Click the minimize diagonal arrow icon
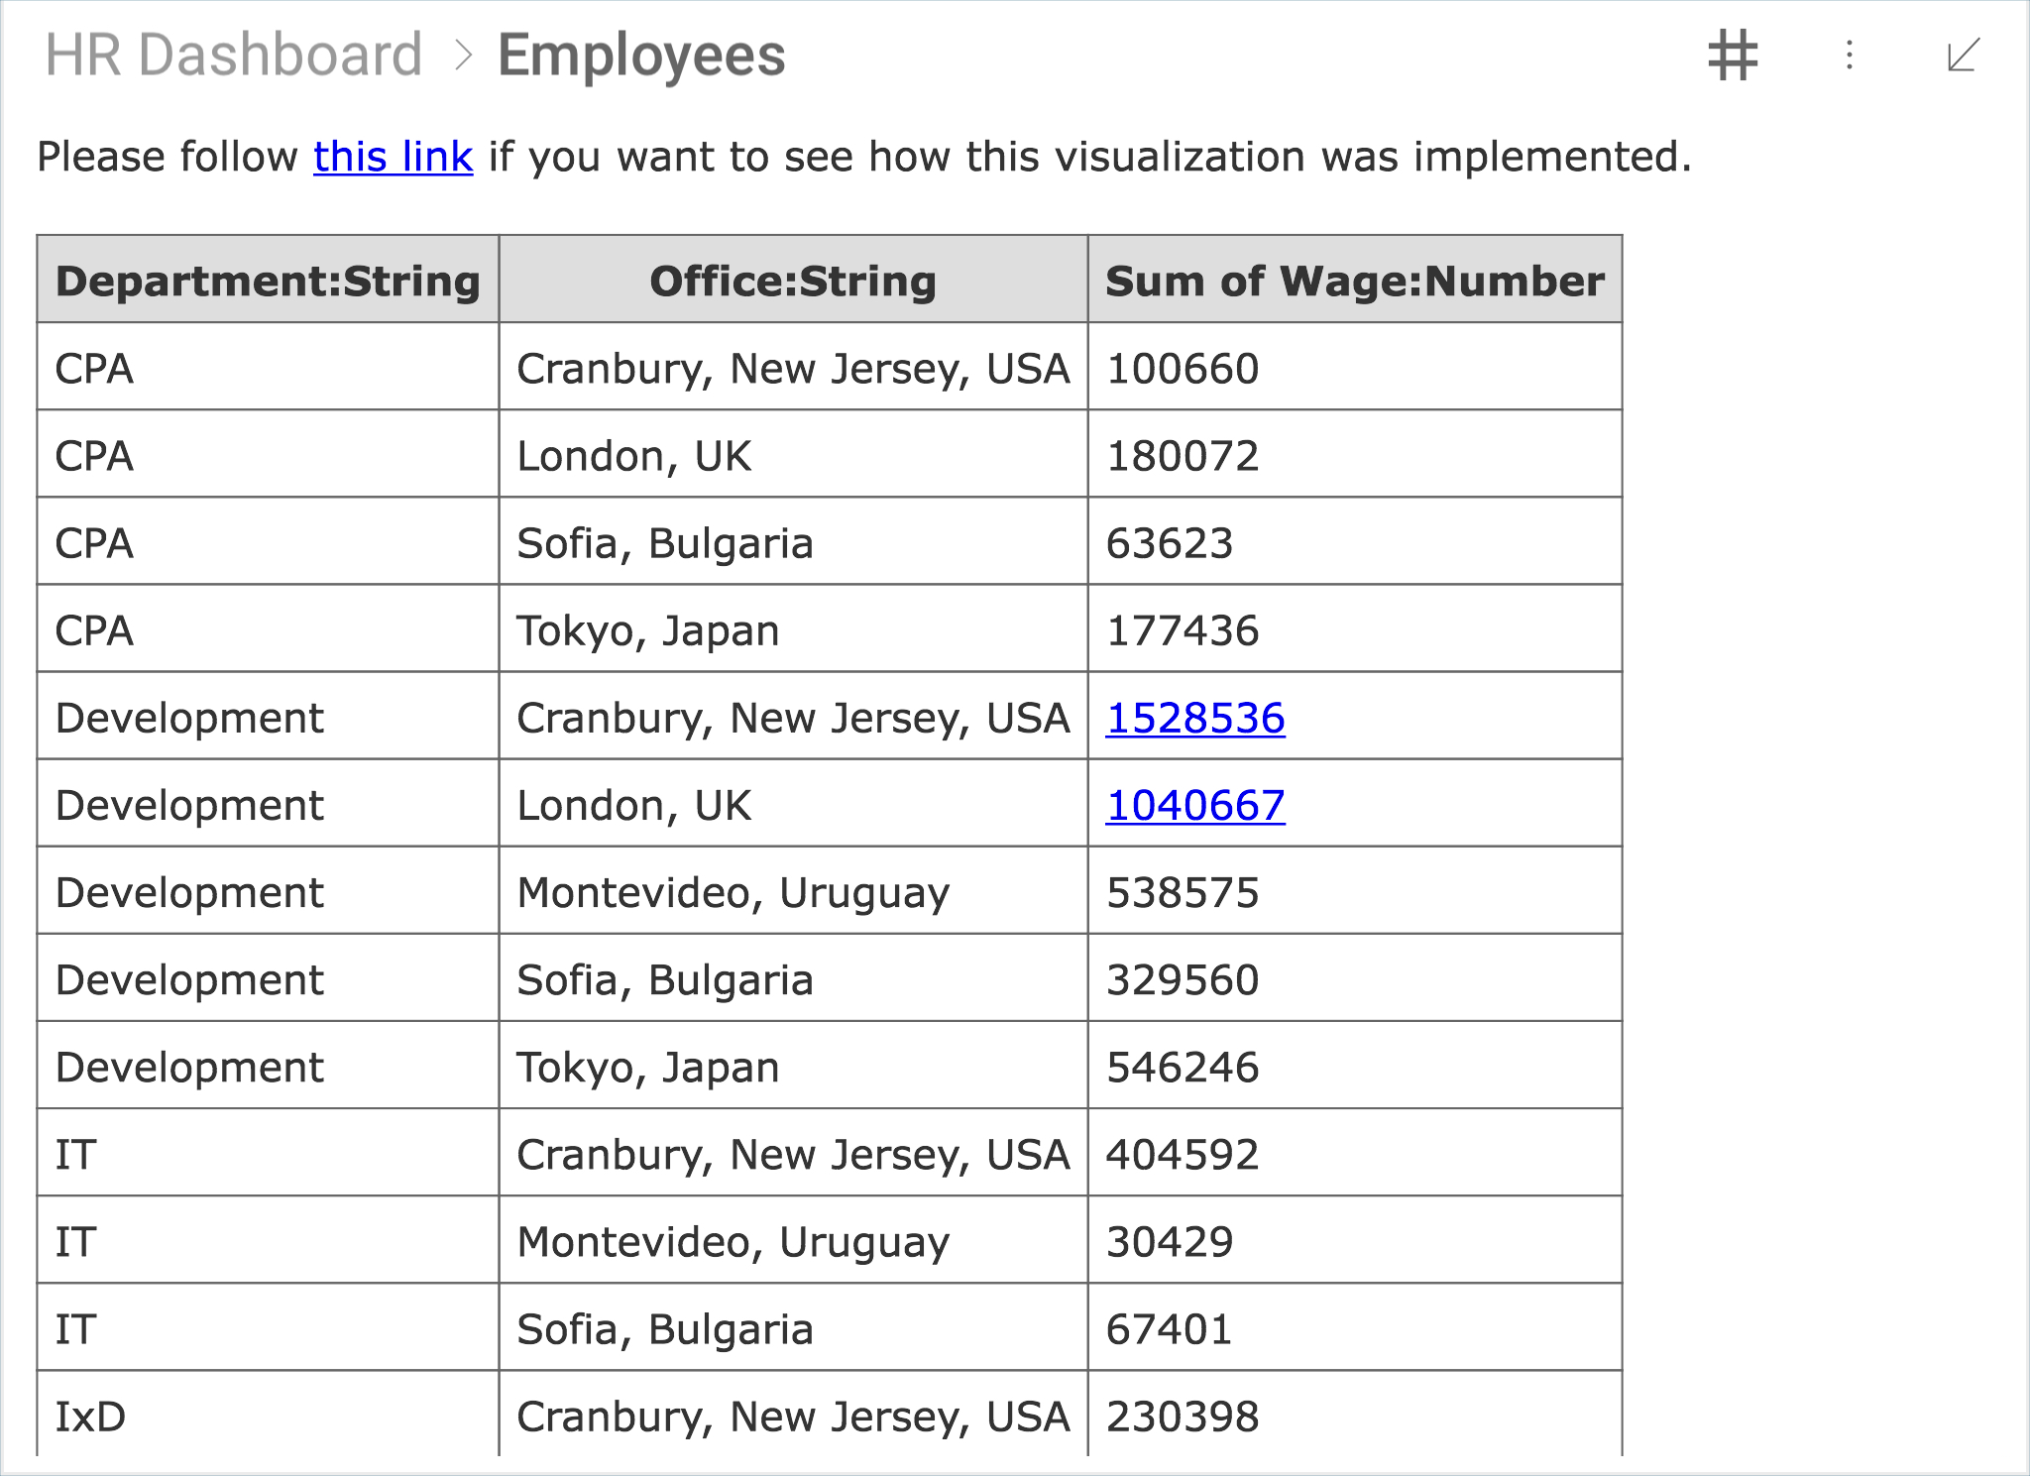 [1963, 56]
